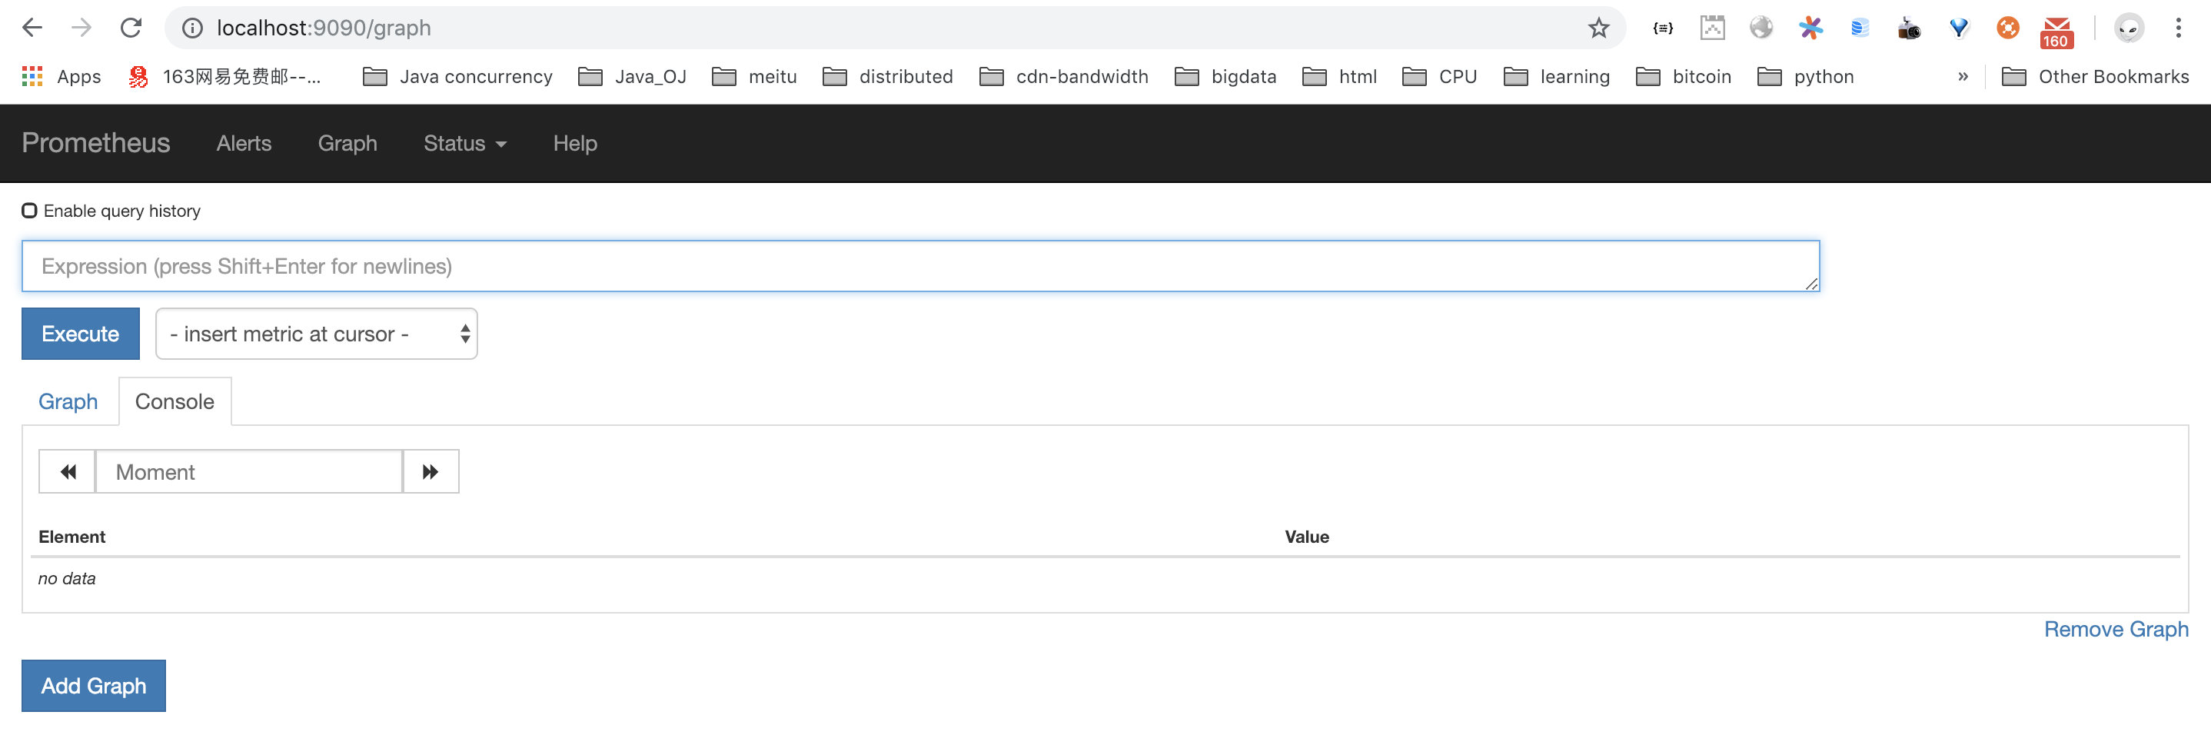Enable query history checkbox

pyautogui.click(x=29, y=210)
